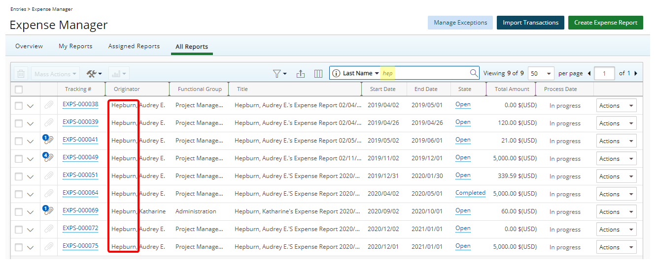Image resolution: width=656 pixels, height=265 pixels.
Task: Open the EXPS-000064 tracking link
Action: tap(80, 193)
